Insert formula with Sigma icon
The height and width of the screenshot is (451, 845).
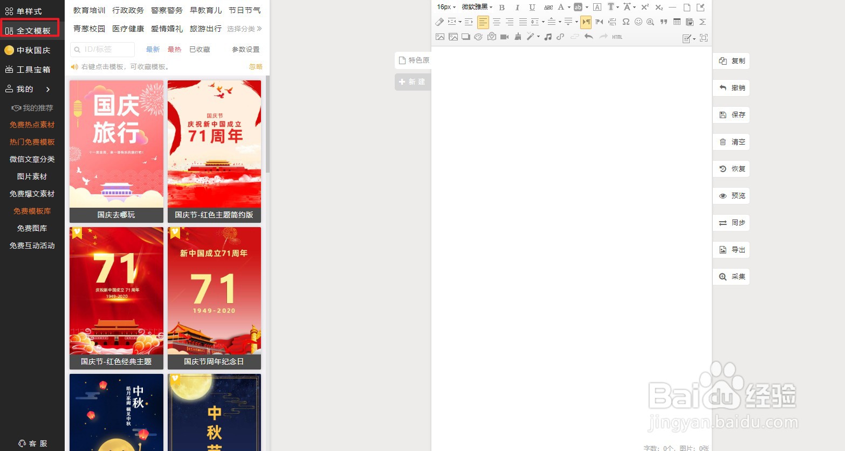tap(703, 22)
